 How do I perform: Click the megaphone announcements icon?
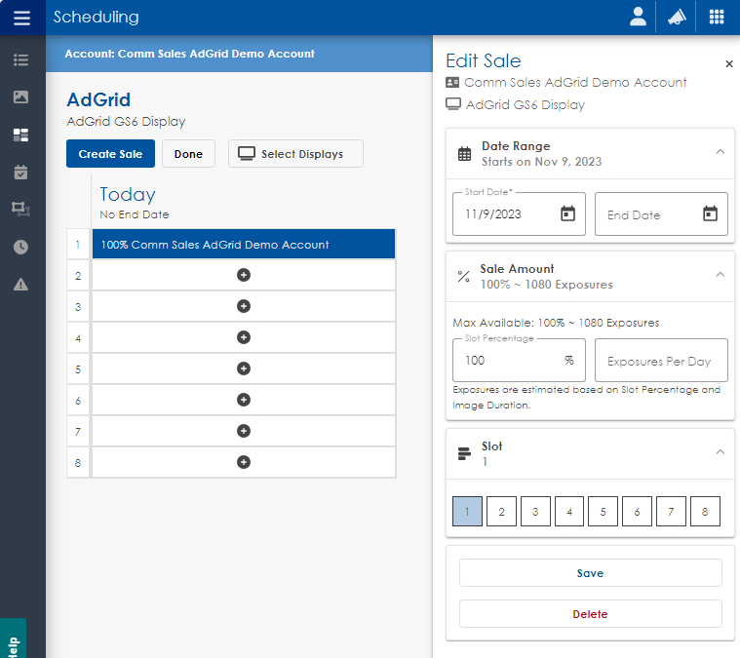tap(677, 17)
